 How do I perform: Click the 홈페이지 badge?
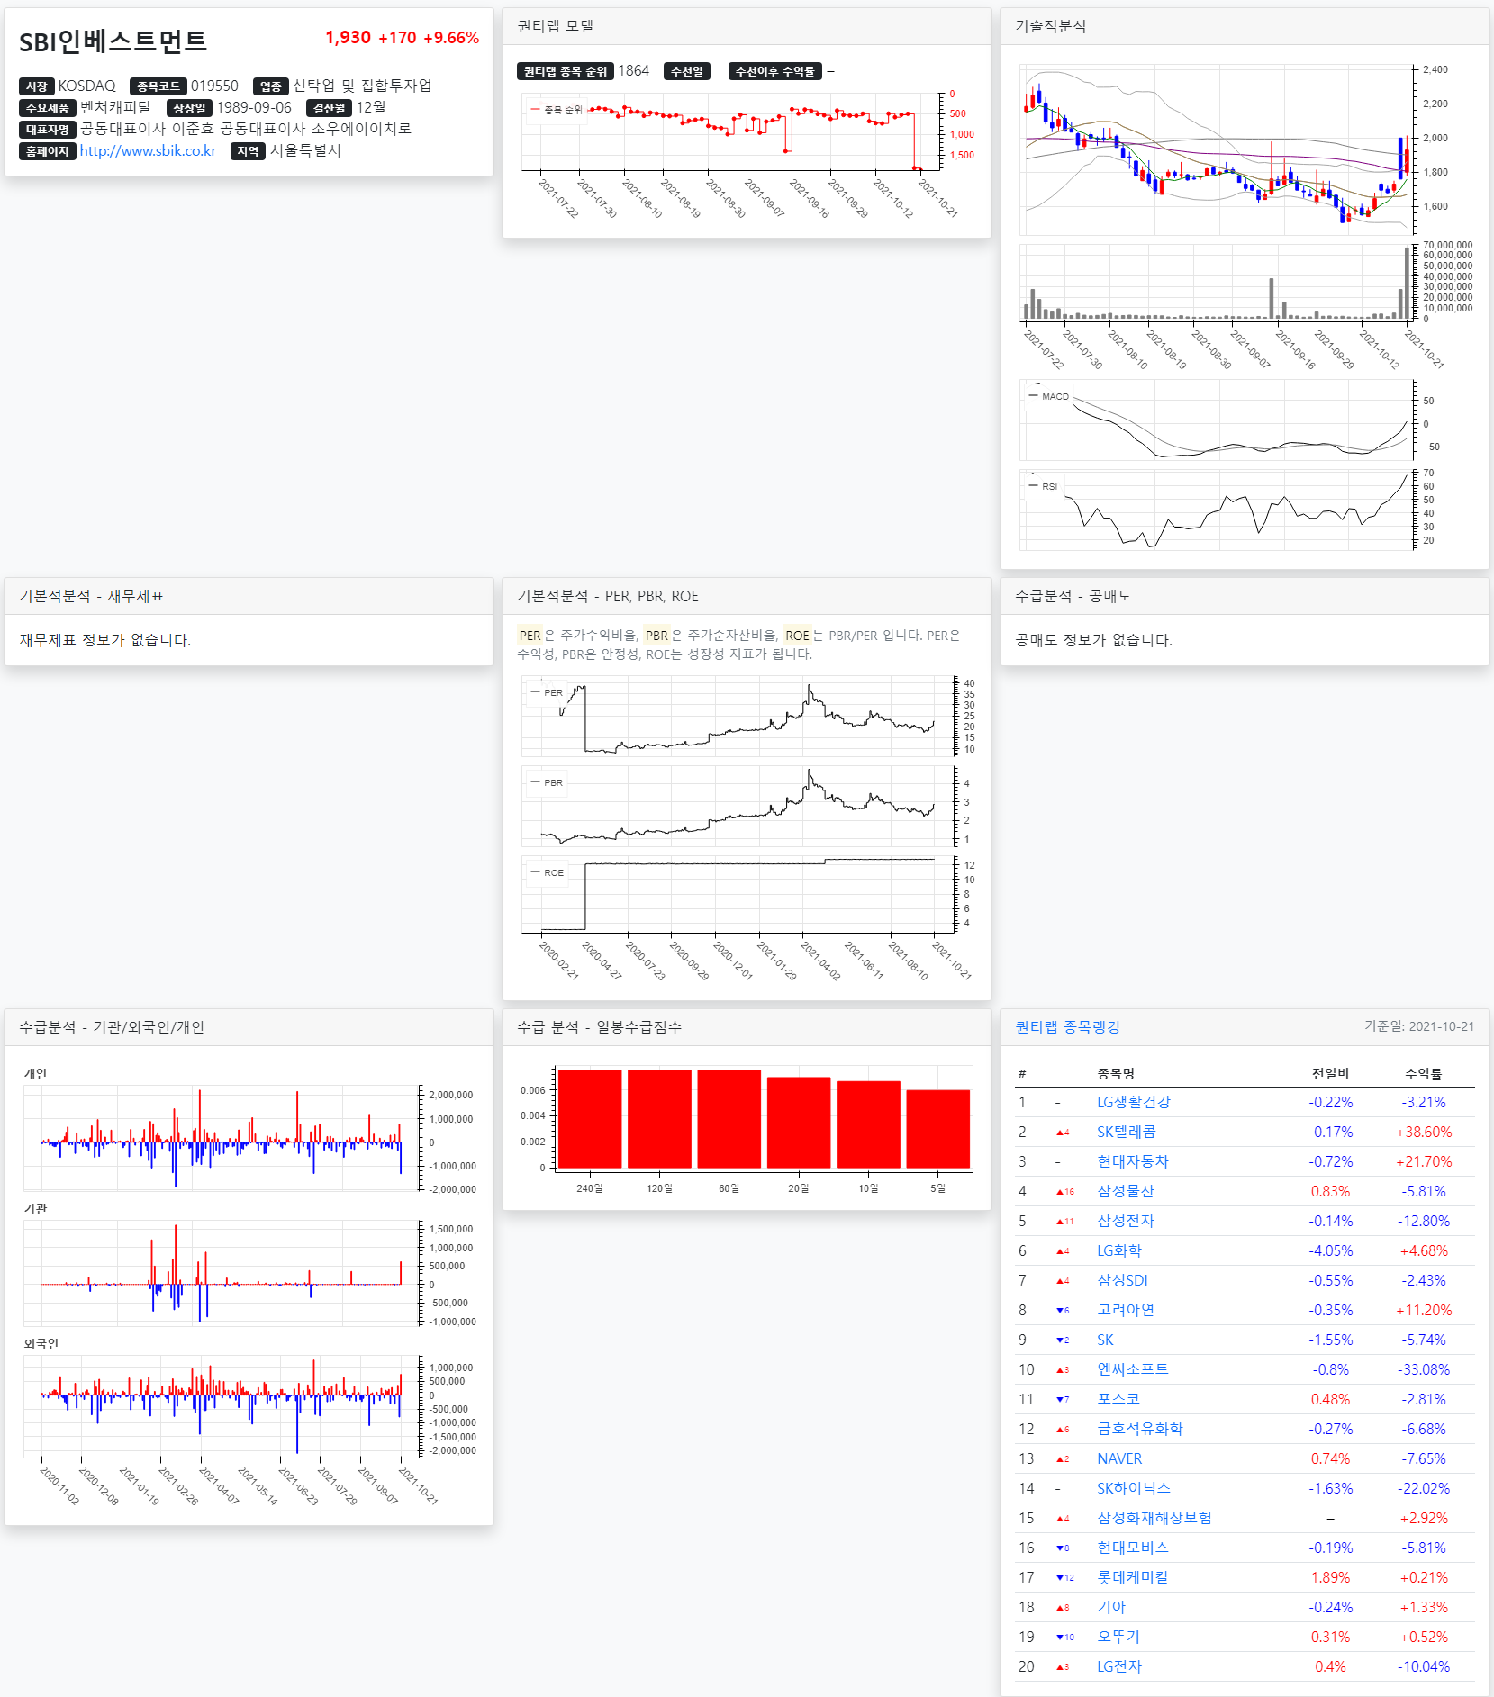[x=48, y=151]
